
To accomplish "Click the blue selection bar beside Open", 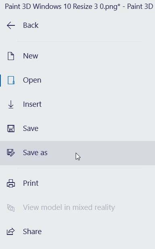I will [x=0, y=81].
